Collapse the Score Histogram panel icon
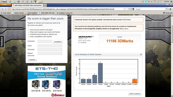 pyautogui.click(x=141, y=55)
